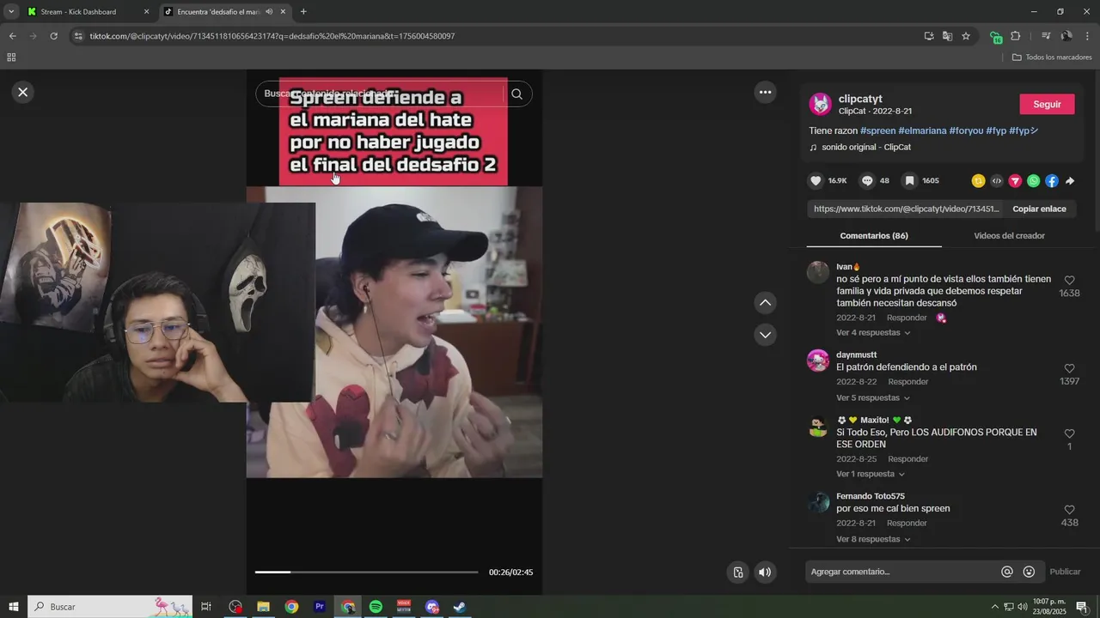This screenshot has height=618, width=1100.
Task: Send to friends with pink arrow icon
Action: coord(1015,180)
